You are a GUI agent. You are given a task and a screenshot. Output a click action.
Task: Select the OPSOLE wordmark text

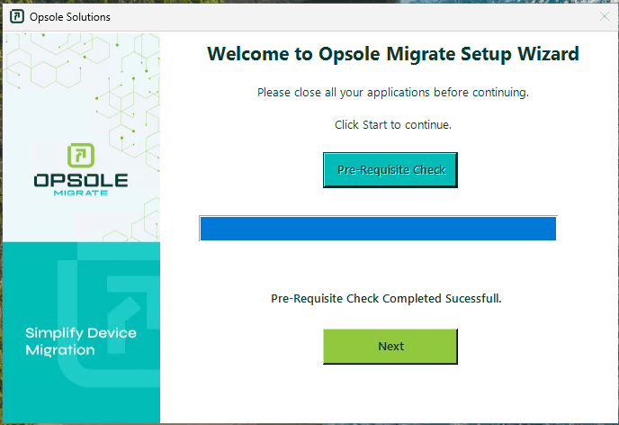coord(81,180)
